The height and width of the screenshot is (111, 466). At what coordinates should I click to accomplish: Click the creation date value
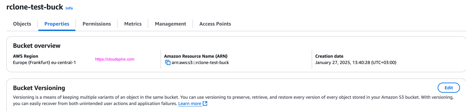(356, 63)
